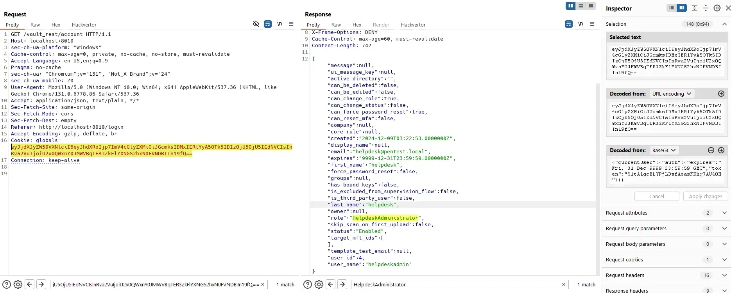The width and height of the screenshot is (731, 293).
Task: Open the Base64 decoding dropdown
Action: pos(664,150)
